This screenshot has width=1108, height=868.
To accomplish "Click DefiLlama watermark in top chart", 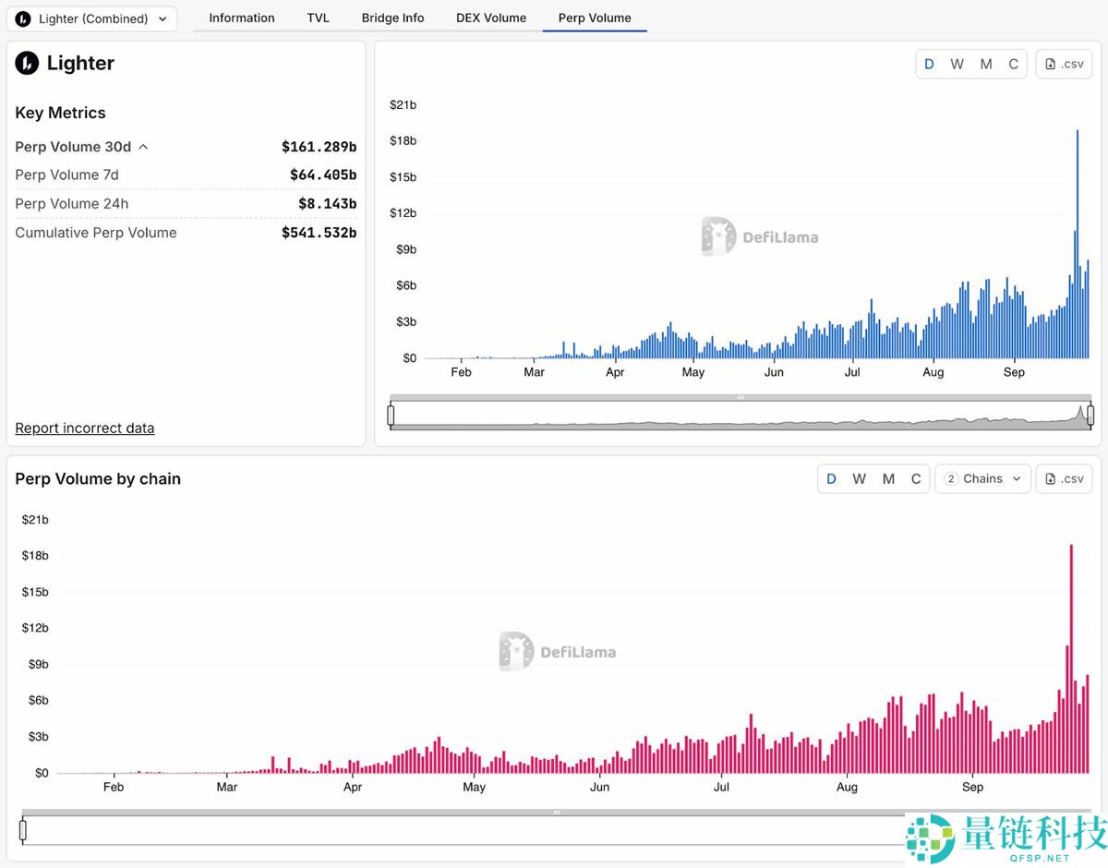I will click(x=760, y=237).
